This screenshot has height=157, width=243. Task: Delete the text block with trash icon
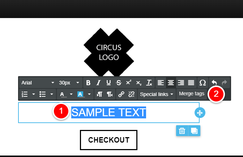point(182,131)
